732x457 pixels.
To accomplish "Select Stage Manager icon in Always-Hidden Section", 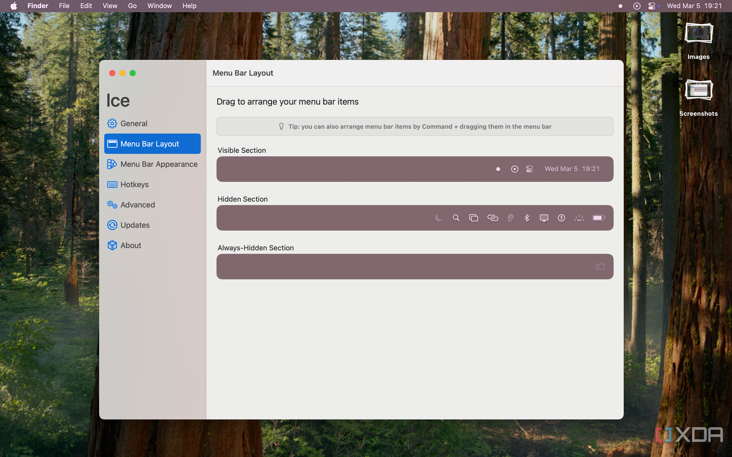I will tap(600, 267).
